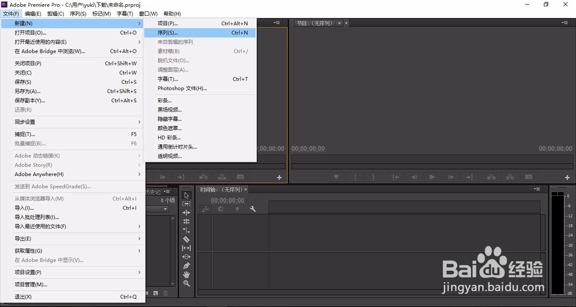Toggle Snap magnet in timeline
The height and width of the screenshot is (307, 576).
coord(221,209)
